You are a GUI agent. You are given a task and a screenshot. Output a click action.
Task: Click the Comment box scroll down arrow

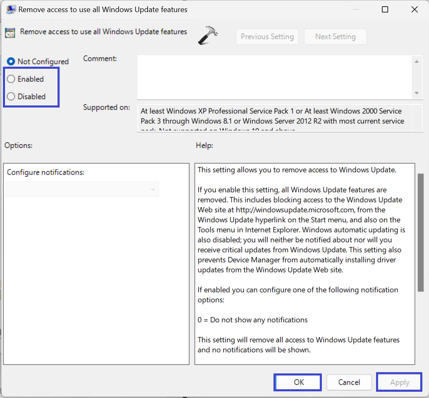click(416, 93)
